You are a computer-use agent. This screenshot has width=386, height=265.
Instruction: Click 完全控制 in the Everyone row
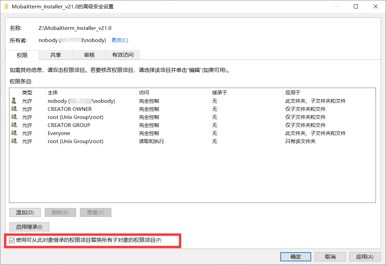(x=149, y=133)
